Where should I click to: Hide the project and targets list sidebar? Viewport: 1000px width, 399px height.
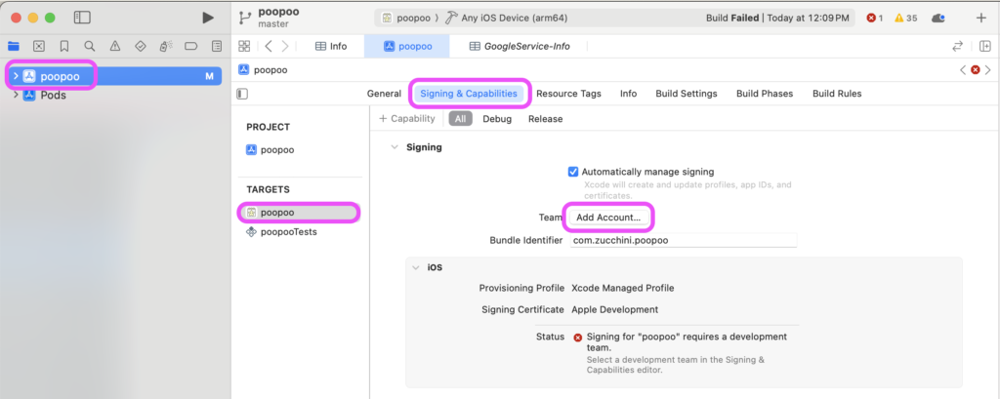click(242, 94)
